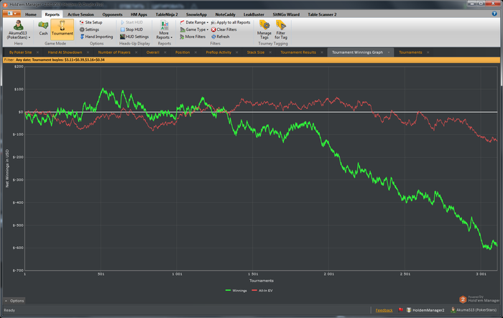Expand the Date Range filter
Viewport: 503px width, 318px height.
194,22
